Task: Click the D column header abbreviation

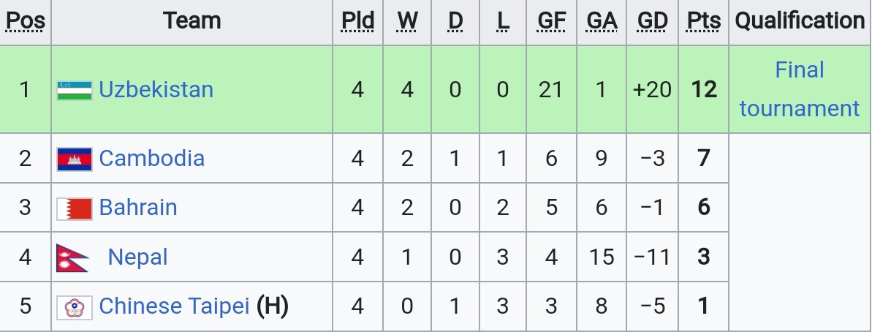Action: 455,21
